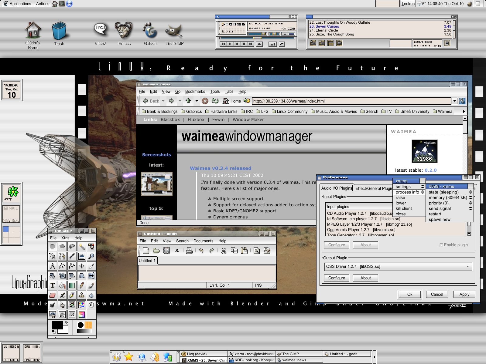Expand the Up button dropdown in Galeon
The height and width of the screenshot is (364, 486).
[x=197, y=101]
